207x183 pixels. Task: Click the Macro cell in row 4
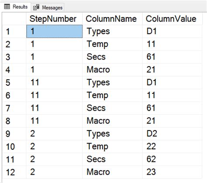tap(112, 70)
